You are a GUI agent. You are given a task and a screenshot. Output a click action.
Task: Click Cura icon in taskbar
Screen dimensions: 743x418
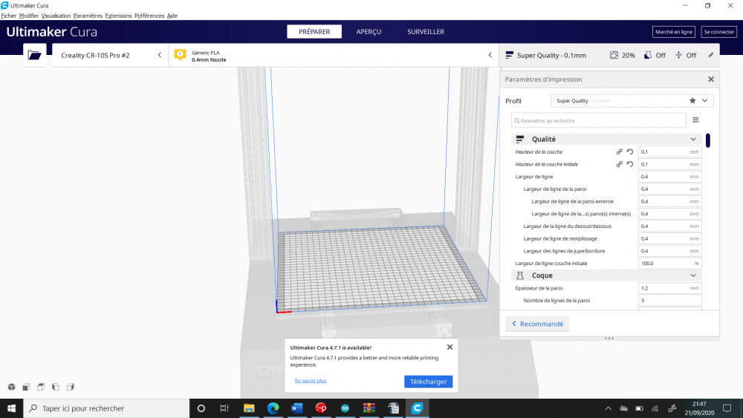click(417, 408)
